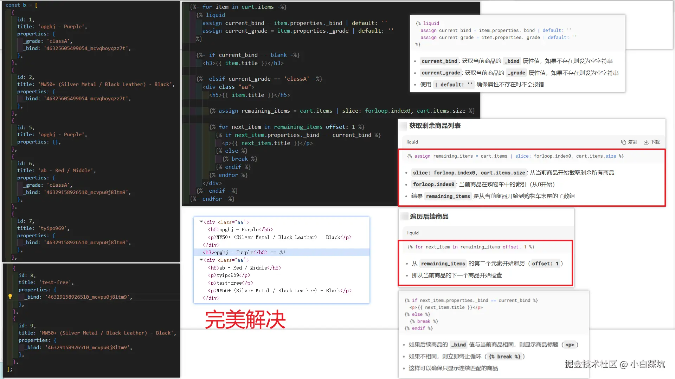Click the blurred icon before 获取剩余商品列表 heading
Viewport: 675px width, 379px height.
[404, 126]
